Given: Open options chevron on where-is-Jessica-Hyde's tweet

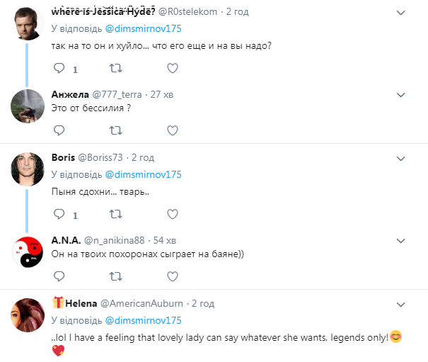Looking at the screenshot, I should coord(400,13).
